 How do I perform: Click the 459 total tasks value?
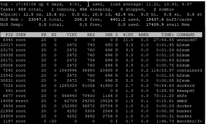(x=22, y=9)
